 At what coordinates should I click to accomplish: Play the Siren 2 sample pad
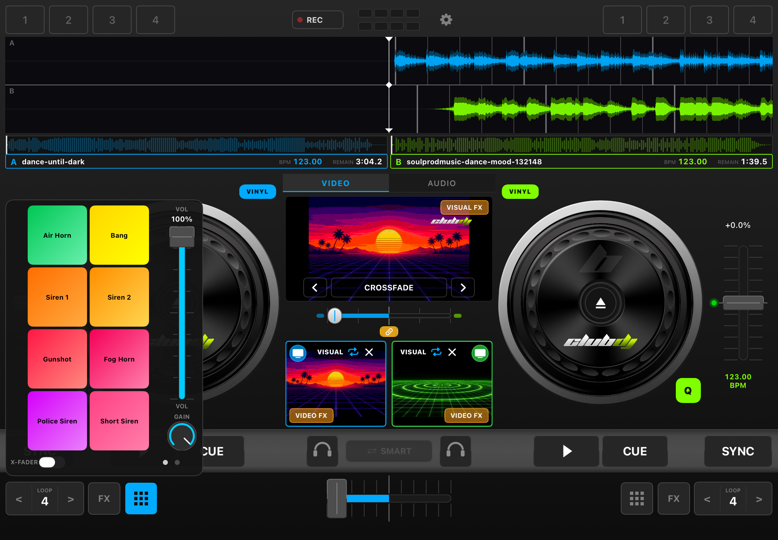(119, 297)
